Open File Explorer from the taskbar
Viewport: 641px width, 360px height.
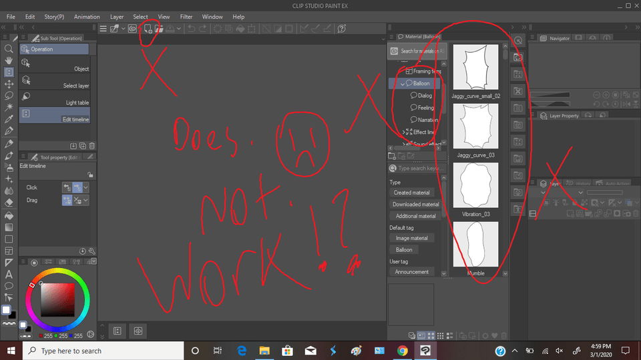click(264, 351)
